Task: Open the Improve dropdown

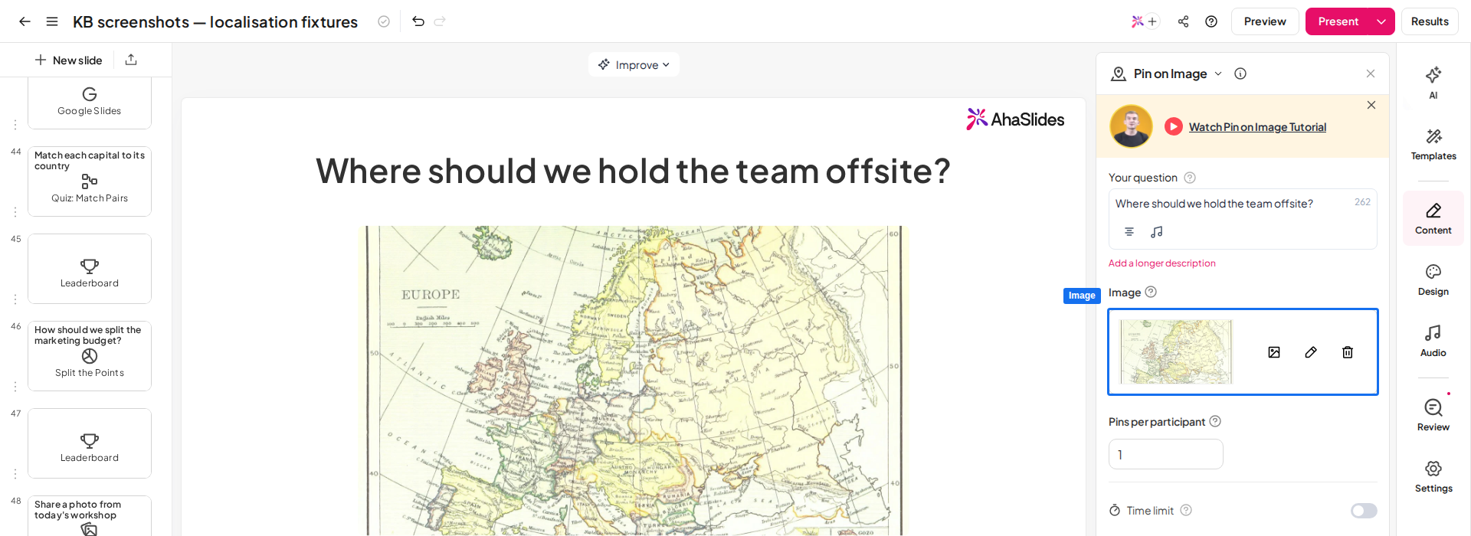Action: click(x=634, y=64)
